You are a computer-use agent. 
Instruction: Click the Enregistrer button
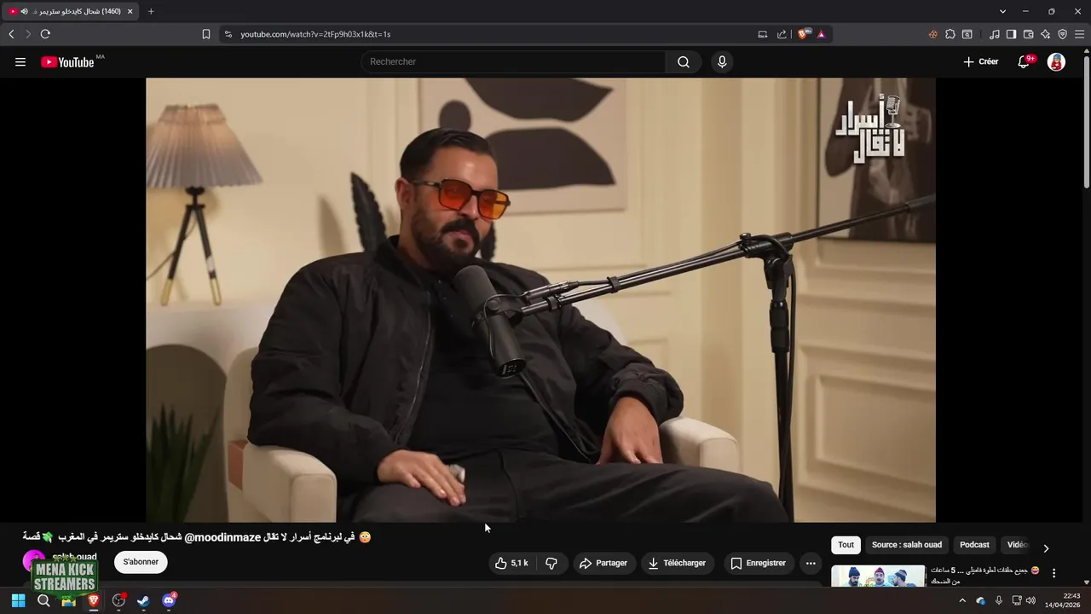point(759,563)
